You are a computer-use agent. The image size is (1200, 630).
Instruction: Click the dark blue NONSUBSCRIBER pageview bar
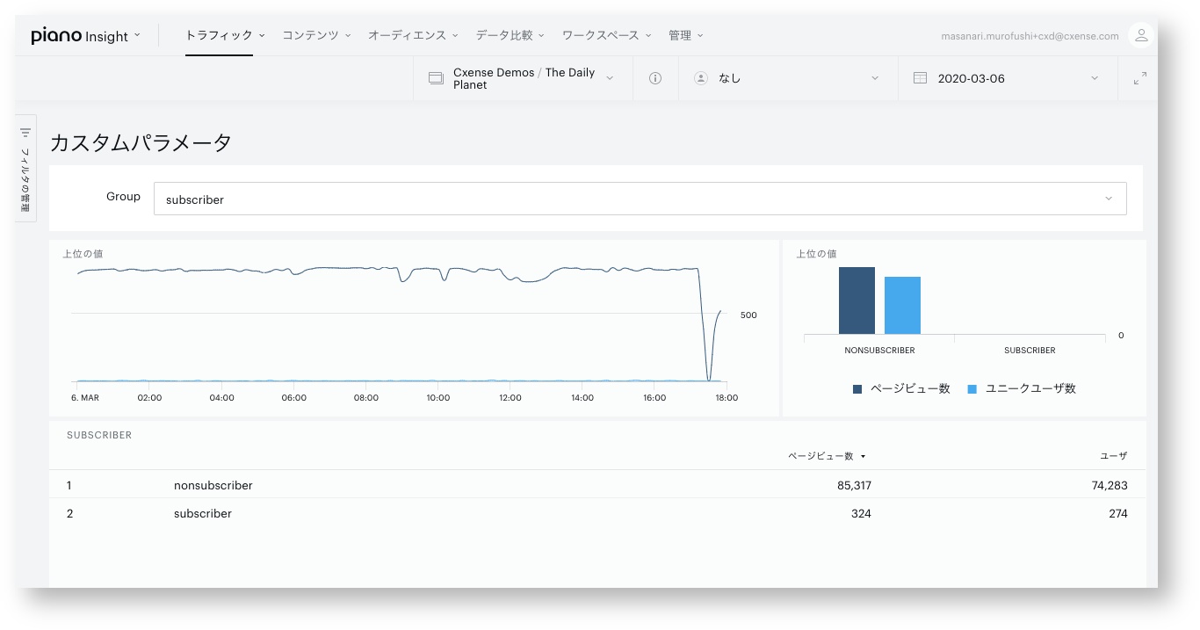click(x=857, y=301)
